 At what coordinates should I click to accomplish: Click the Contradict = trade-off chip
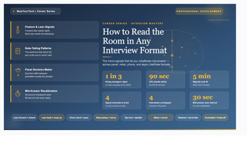215,117
